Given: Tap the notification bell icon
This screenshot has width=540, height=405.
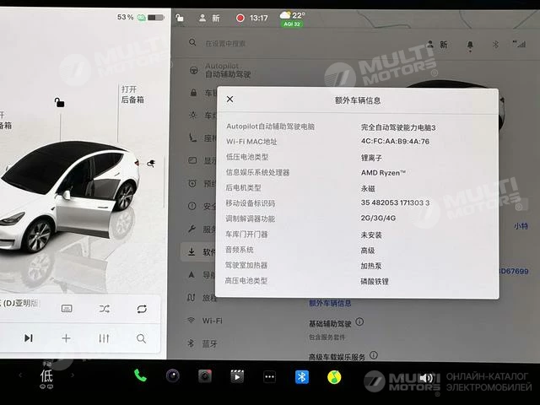Looking at the screenshot, I should [x=470, y=45].
